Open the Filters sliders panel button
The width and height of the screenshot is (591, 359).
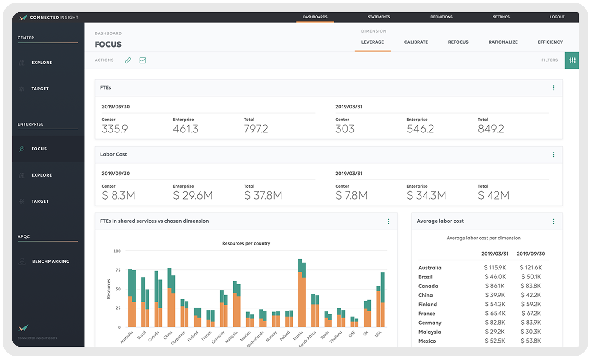pyautogui.click(x=572, y=60)
